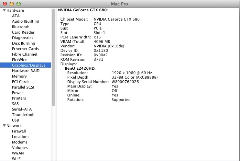Viewport: 240px width, 161px height.
Task: Select Locations under Network
Action: tap(21, 137)
